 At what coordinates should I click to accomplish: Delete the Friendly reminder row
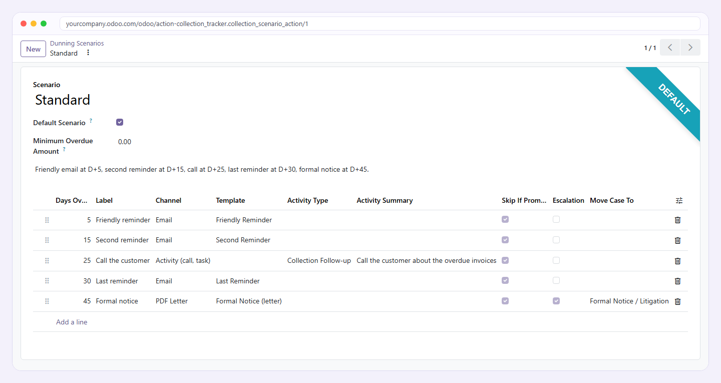(x=677, y=220)
